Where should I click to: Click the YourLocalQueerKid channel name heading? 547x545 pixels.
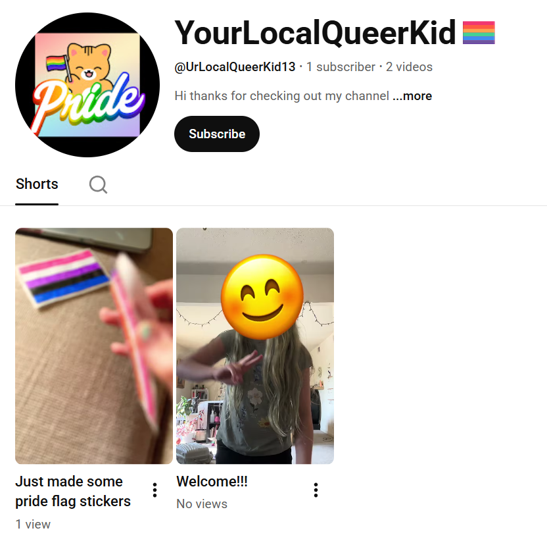coord(315,32)
